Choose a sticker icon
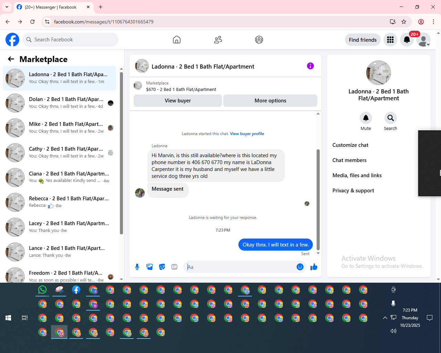The image size is (441, 353). click(162, 267)
